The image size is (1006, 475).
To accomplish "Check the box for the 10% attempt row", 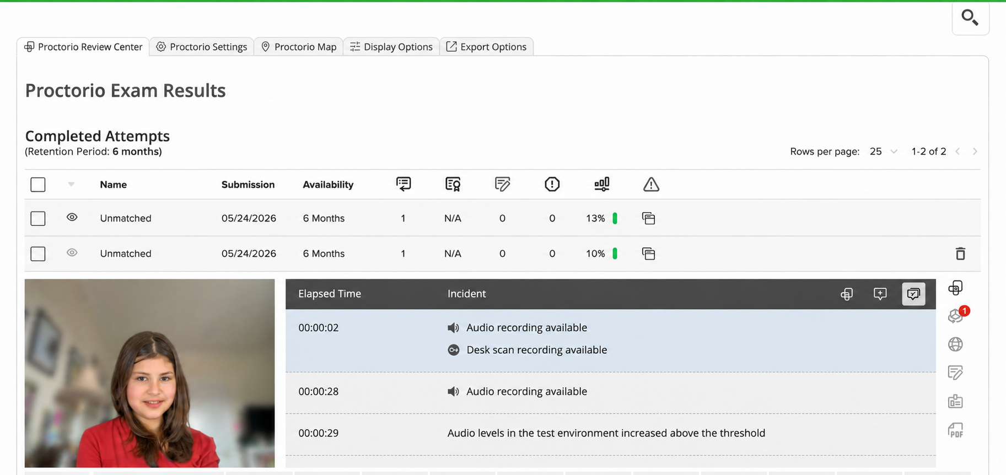I will 38,253.
